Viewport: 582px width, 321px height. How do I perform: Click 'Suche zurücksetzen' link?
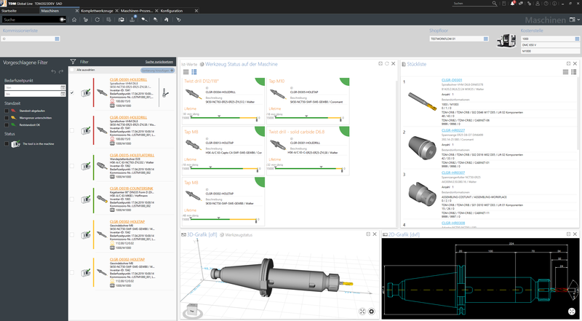[159, 63]
